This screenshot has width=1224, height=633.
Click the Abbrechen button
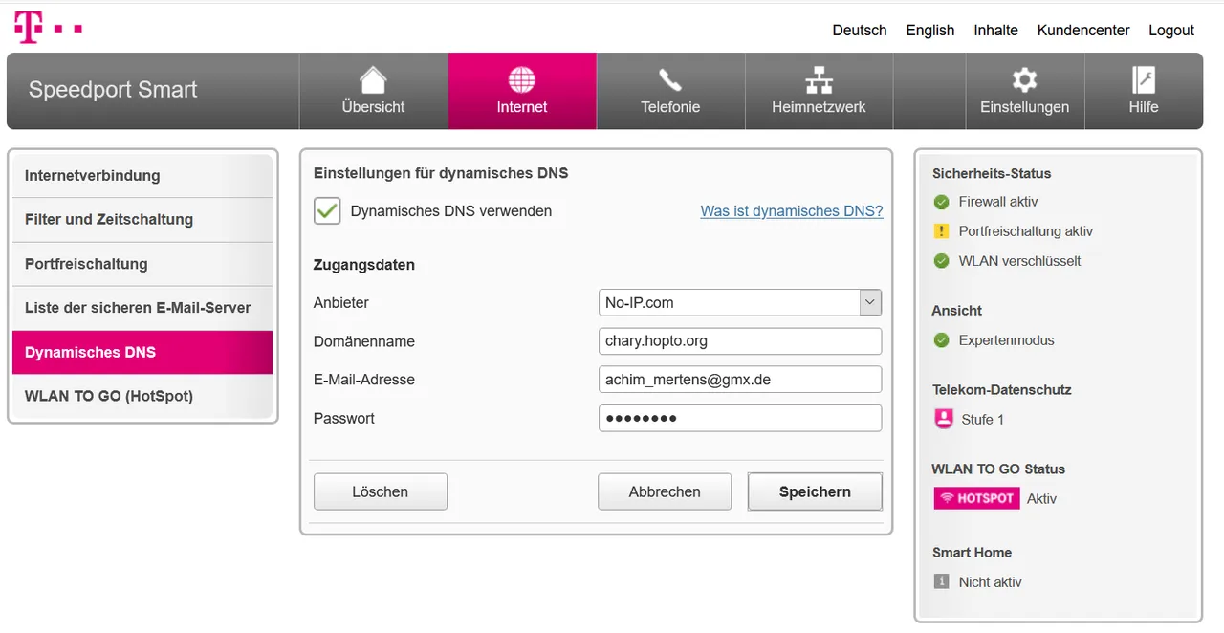point(665,491)
